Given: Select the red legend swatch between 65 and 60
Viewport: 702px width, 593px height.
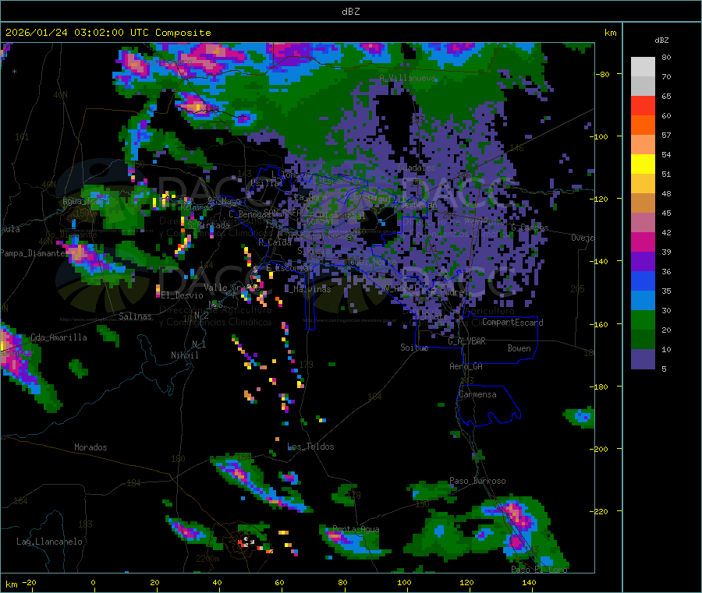Looking at the screenshot, I should (643, 106).
